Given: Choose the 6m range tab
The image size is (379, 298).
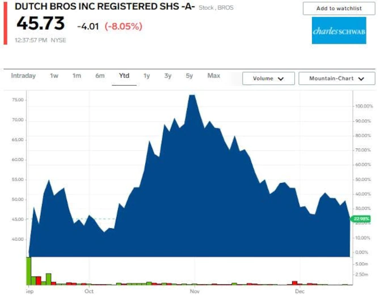Looking at the screenshot, I should click(100, 76).
